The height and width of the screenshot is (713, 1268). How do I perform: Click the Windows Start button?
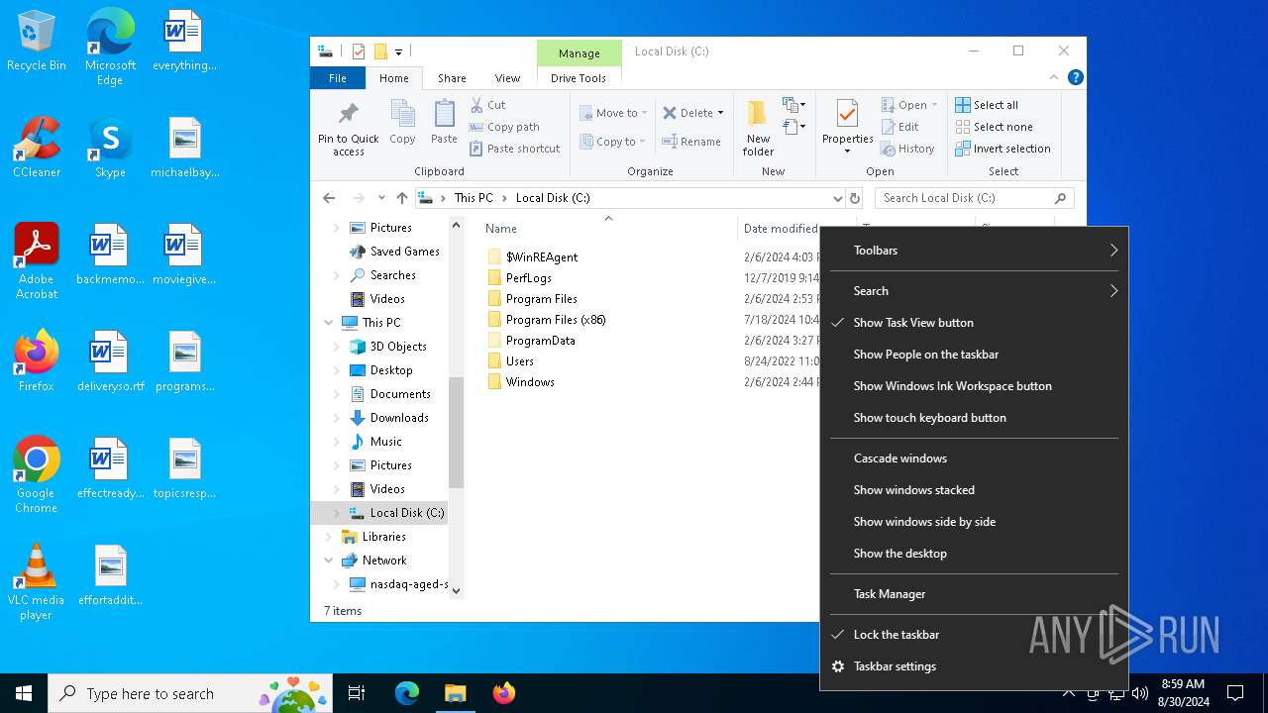pos(24,693)
